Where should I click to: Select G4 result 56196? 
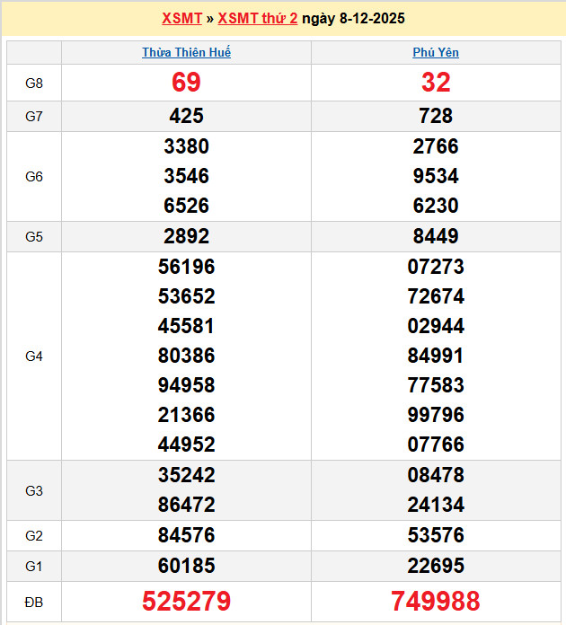click(186, 267)
